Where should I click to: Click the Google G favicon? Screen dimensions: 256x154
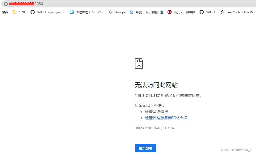click(111, 12)
